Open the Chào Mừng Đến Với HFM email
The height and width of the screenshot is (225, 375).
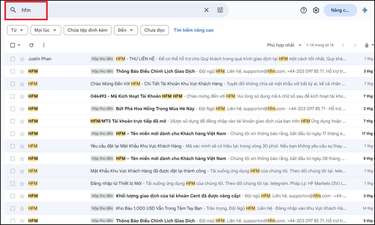click(x=189, y=84)
